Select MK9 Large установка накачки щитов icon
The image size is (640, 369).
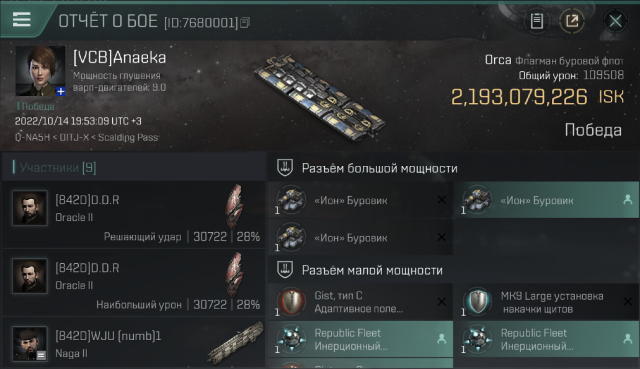(x=476, y=302)
